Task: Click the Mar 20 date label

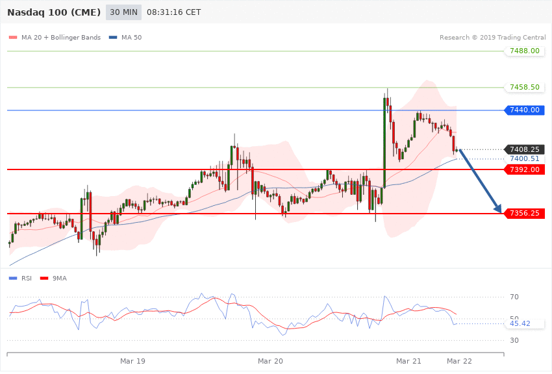Action: (x=270, y=361)
